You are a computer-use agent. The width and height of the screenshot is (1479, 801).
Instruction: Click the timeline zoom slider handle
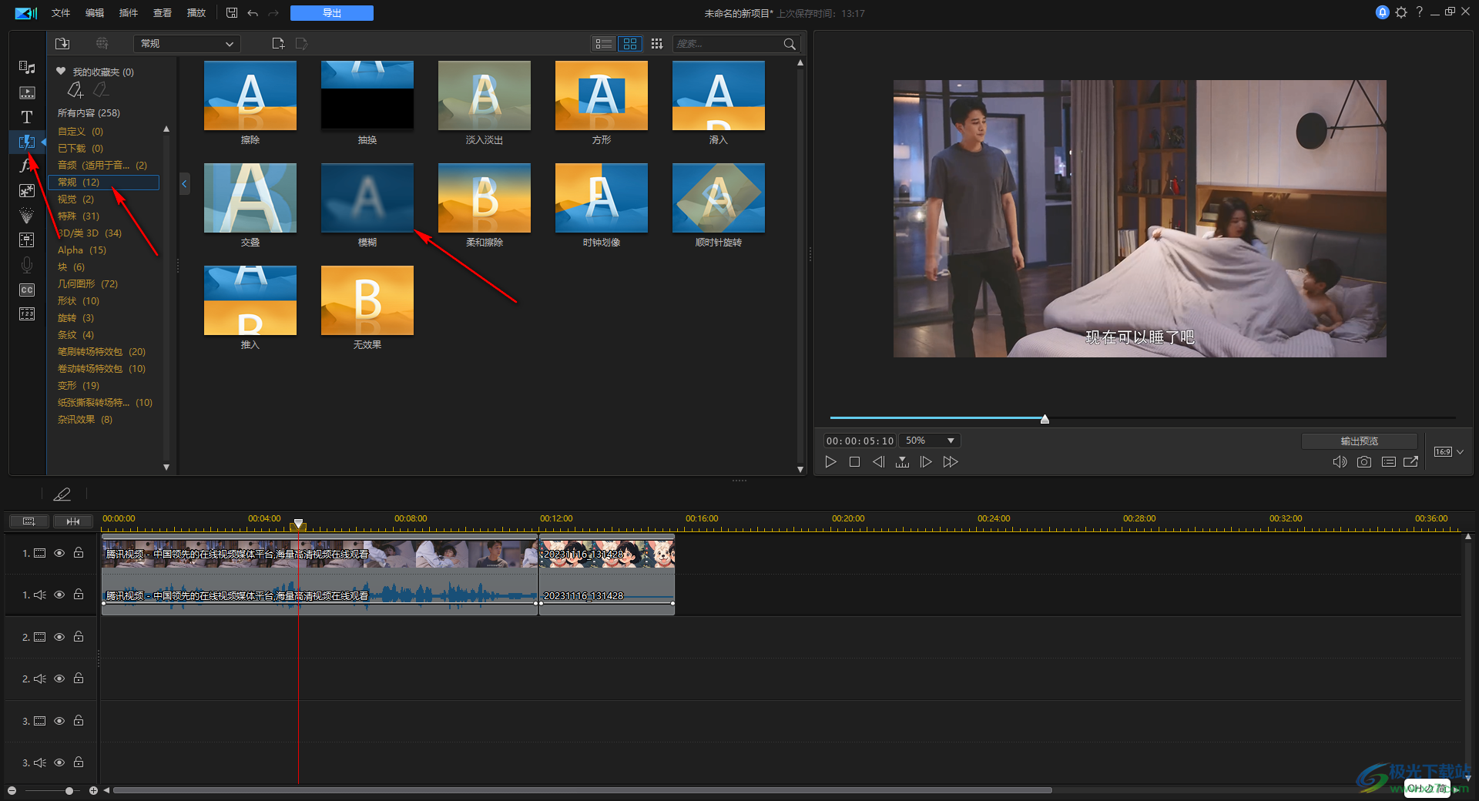69,790
